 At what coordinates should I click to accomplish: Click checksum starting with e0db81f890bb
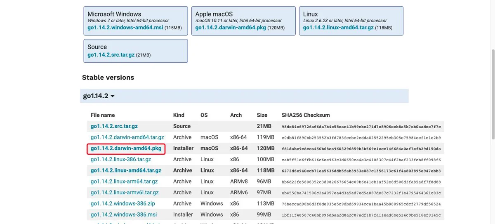click(361, 137)
